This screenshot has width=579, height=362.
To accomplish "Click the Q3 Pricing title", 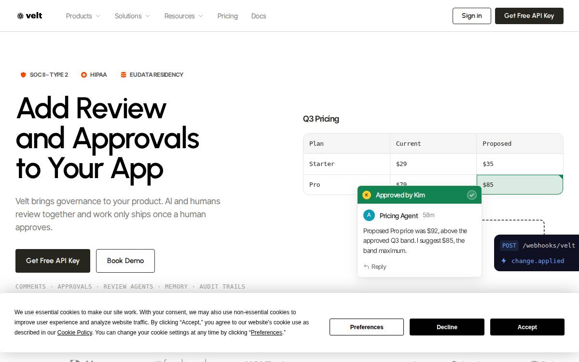I will [x=321, y=119].
